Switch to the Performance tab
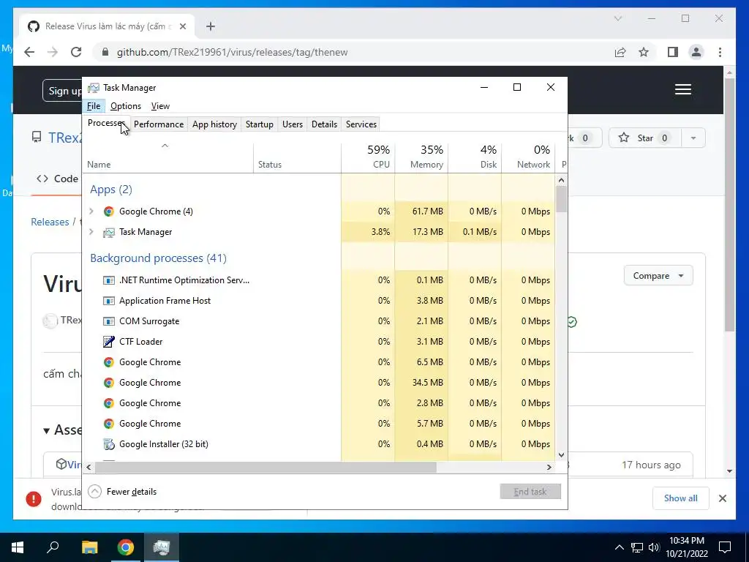 coord(159,124)
